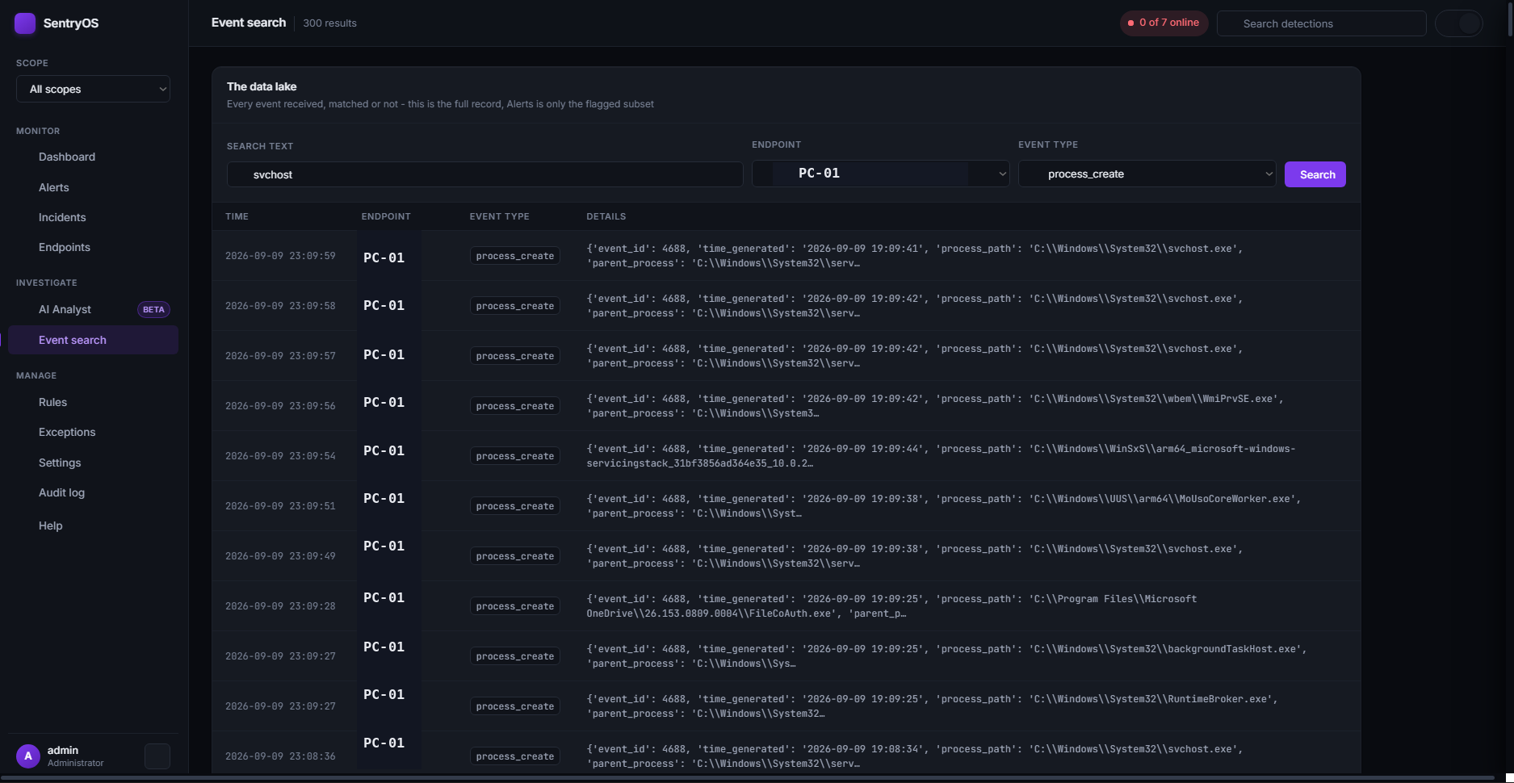Click the RuntimeBroker.exe event details
Screen dimensions: 1514x783
(932, 706)
